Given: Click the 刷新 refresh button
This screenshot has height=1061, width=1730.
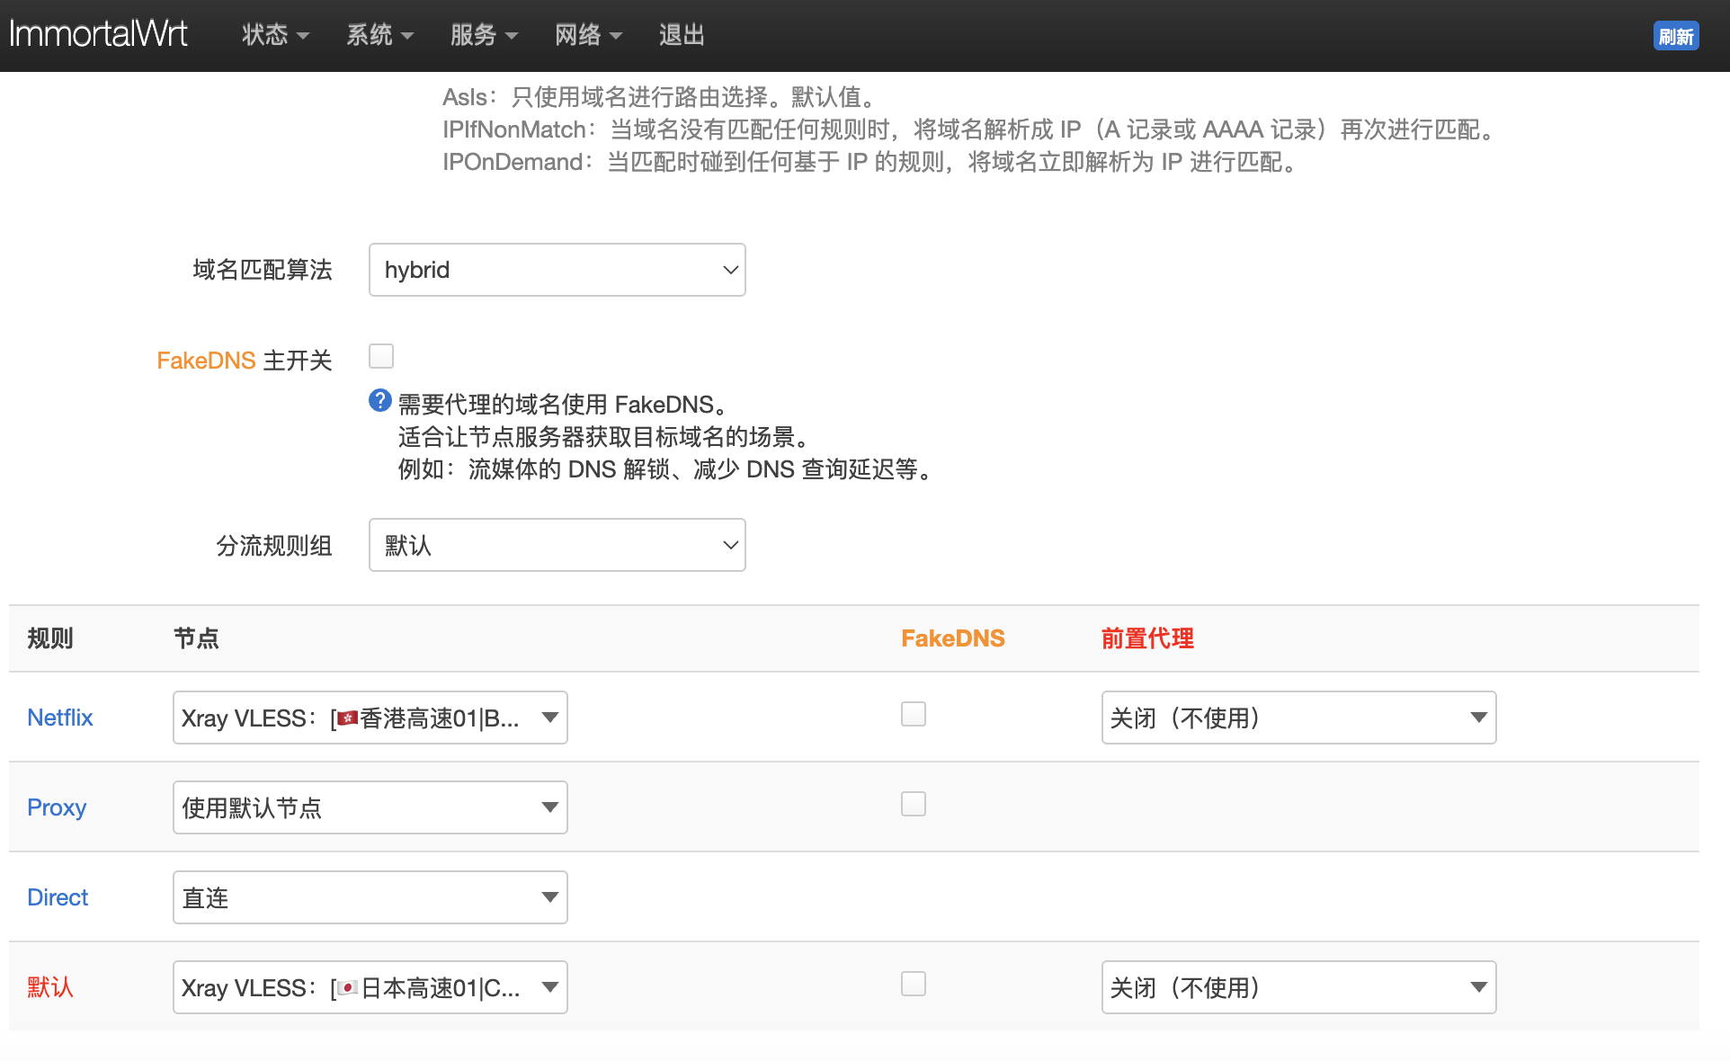Looking at the screenshot, I should point(1676,36).
